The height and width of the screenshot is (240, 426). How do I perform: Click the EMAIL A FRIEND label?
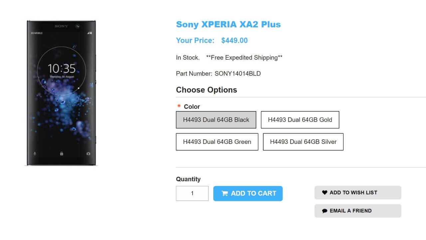point(350,211)
